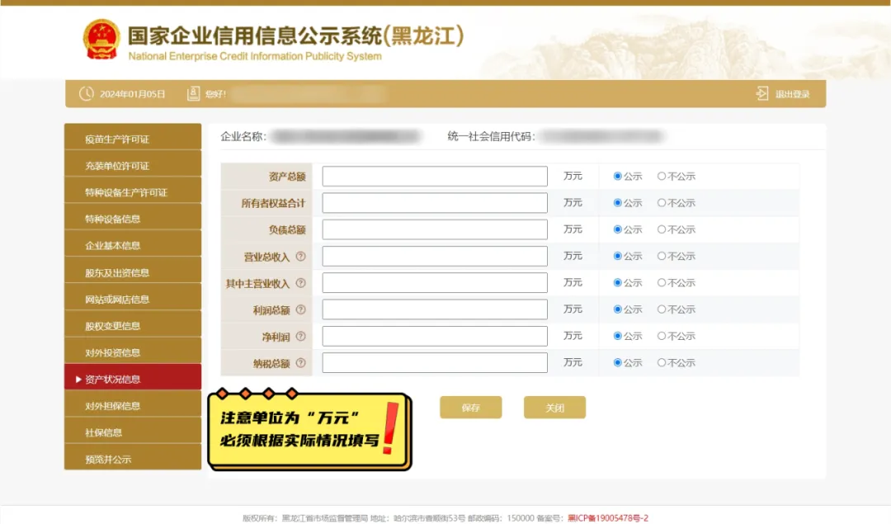This screenshot has width=891, height=524.
Task: Click the 退出登录 logout icon
Action: [x=762, y=94]
